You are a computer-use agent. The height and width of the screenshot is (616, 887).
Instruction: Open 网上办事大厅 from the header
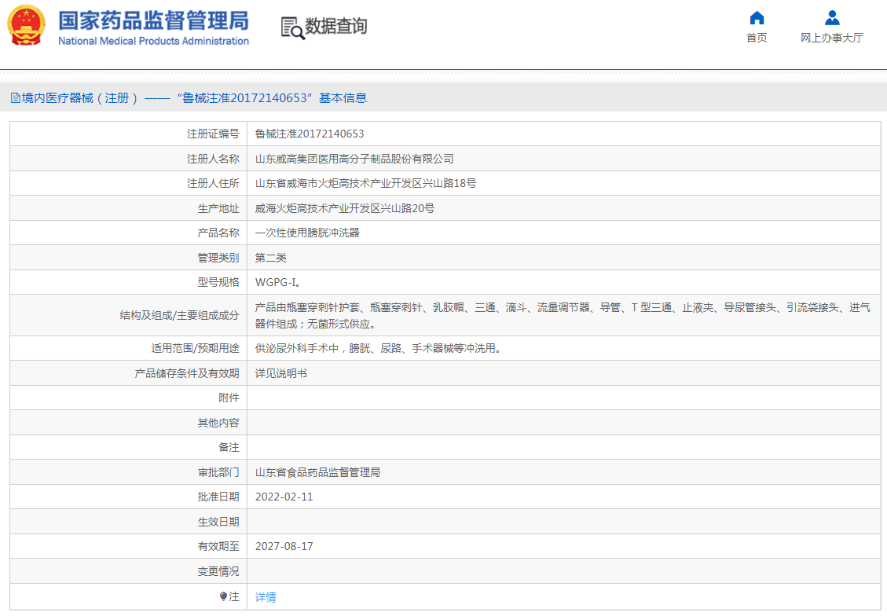(x=830, y=38)
